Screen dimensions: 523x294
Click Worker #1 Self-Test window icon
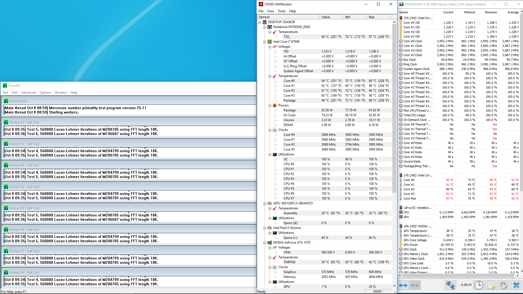pyautogui.click(x=6, y=122)
